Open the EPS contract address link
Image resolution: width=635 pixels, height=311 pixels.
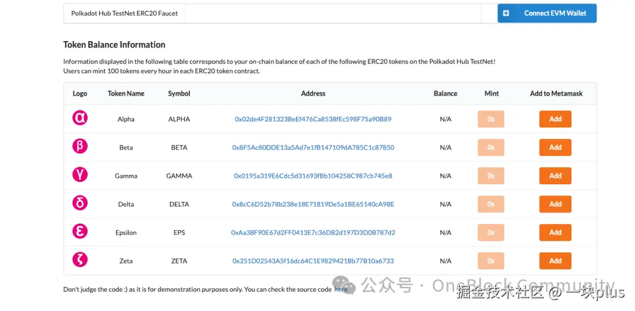313,232
